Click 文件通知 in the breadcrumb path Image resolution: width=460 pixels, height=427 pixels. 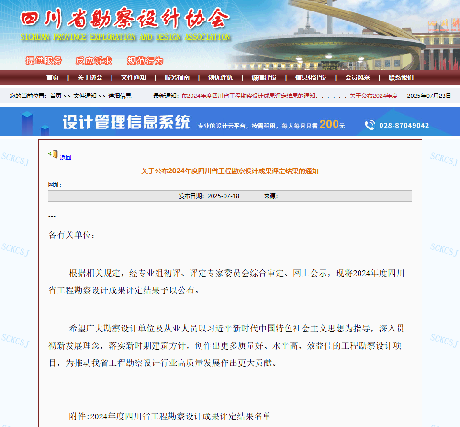[85, 96]
